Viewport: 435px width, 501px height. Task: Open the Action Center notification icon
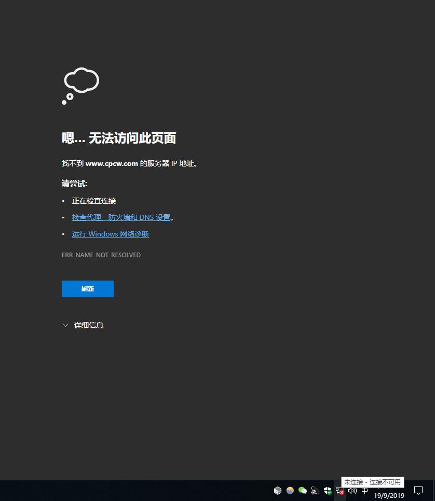(x=418, y=491)
